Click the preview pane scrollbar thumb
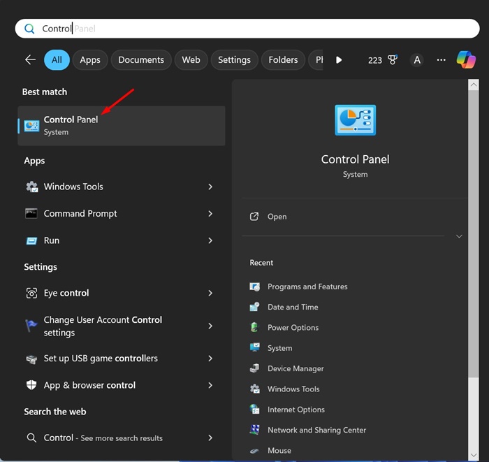This screenshot has height=462, width=489. [x=474, y=234]
